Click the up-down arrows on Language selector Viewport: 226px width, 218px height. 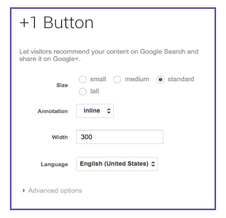(153, 164)
